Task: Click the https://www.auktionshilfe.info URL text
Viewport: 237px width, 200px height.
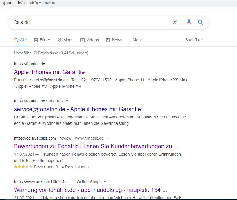Action: click(40, 182)
